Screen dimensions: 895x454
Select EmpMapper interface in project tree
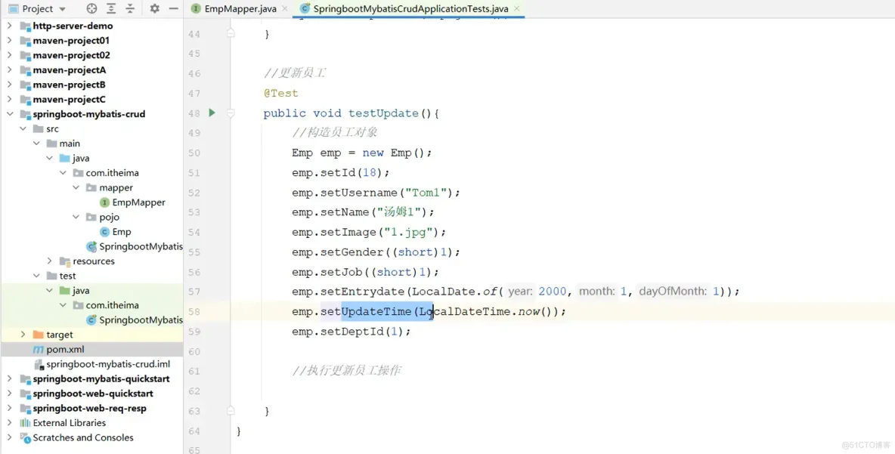click(138, 202)
